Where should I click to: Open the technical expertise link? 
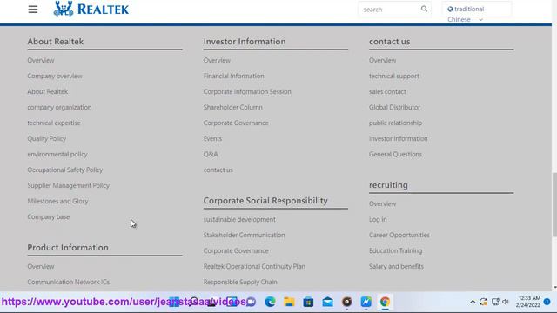pos(54,123)
